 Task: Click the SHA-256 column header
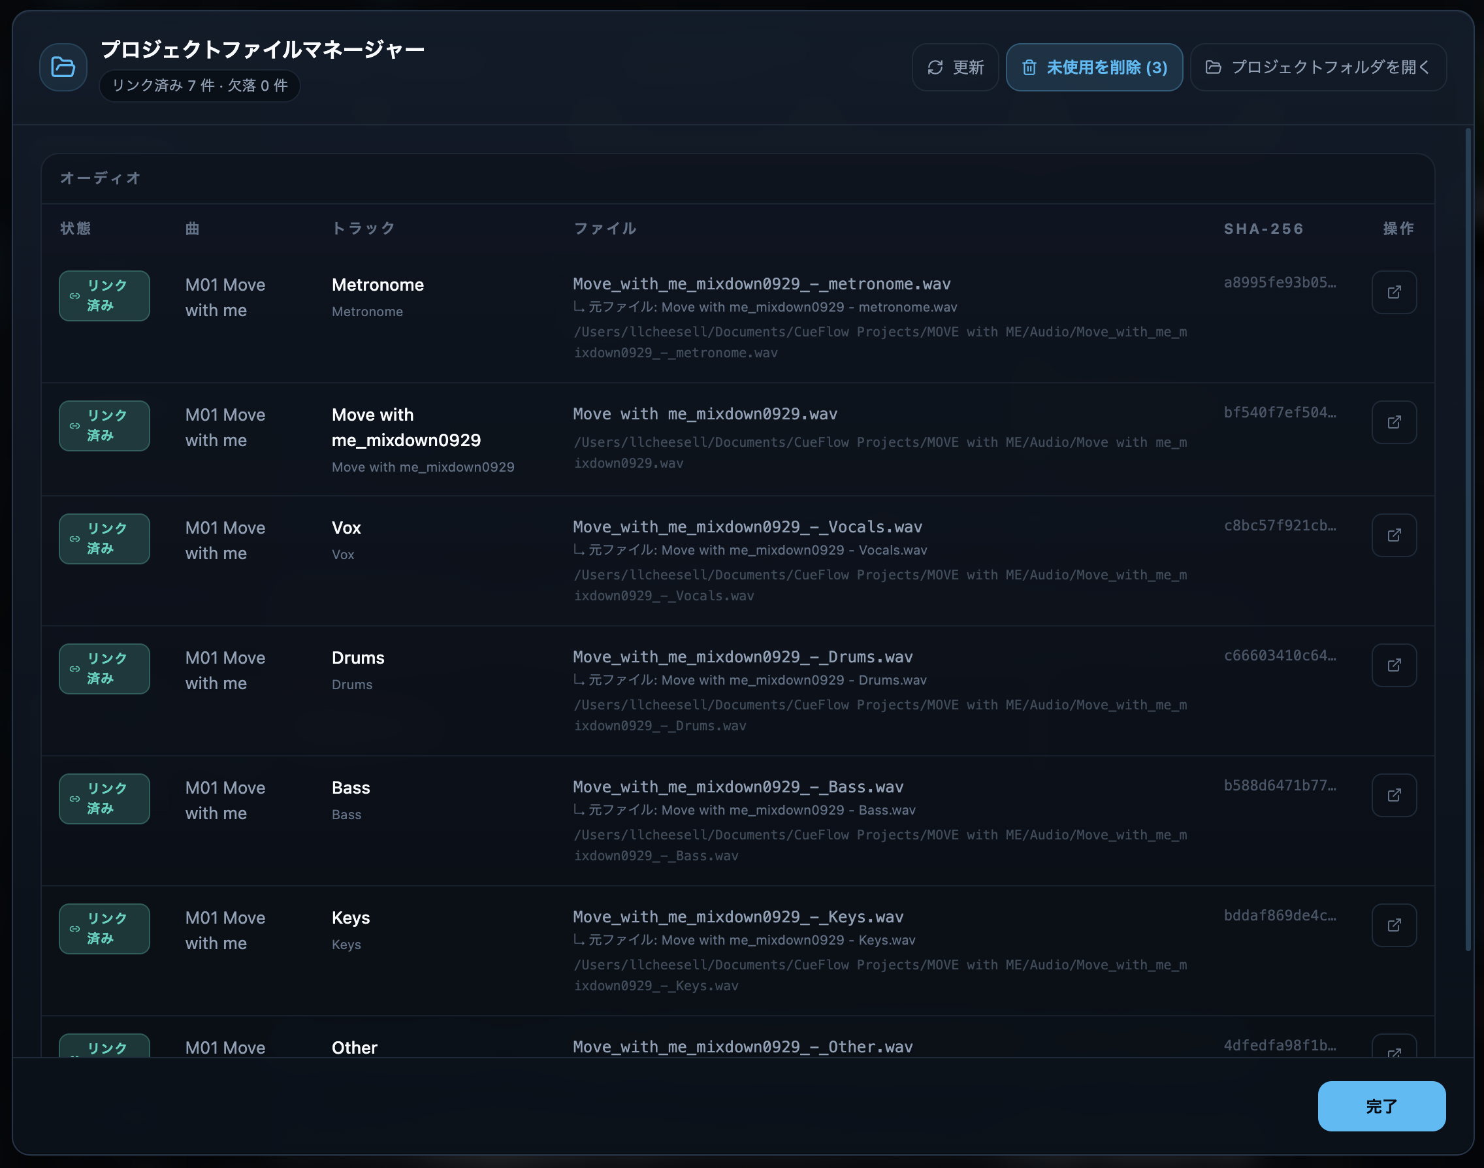click(1264, 229)
